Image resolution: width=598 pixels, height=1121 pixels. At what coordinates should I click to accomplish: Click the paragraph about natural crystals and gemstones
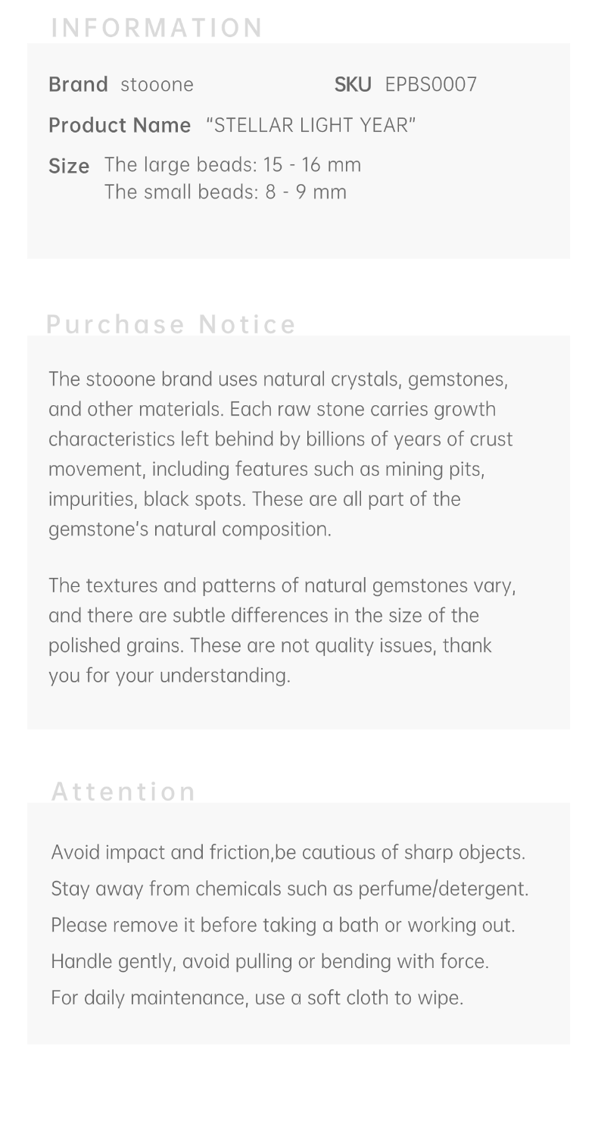(280, 454)
